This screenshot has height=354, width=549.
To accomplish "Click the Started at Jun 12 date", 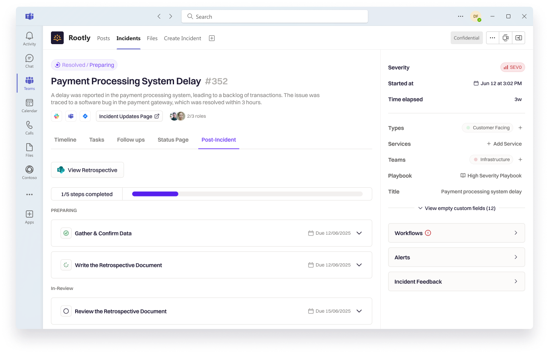I will click(497, 83).
